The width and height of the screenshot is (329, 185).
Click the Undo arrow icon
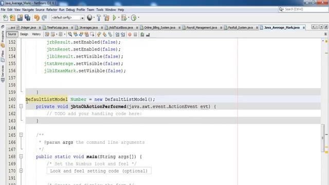coord(37,18)
